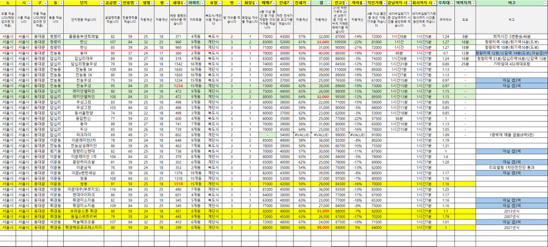
Task: Select the 홍릉동부센트레빌 cell
Action: (x=84, y=36)
